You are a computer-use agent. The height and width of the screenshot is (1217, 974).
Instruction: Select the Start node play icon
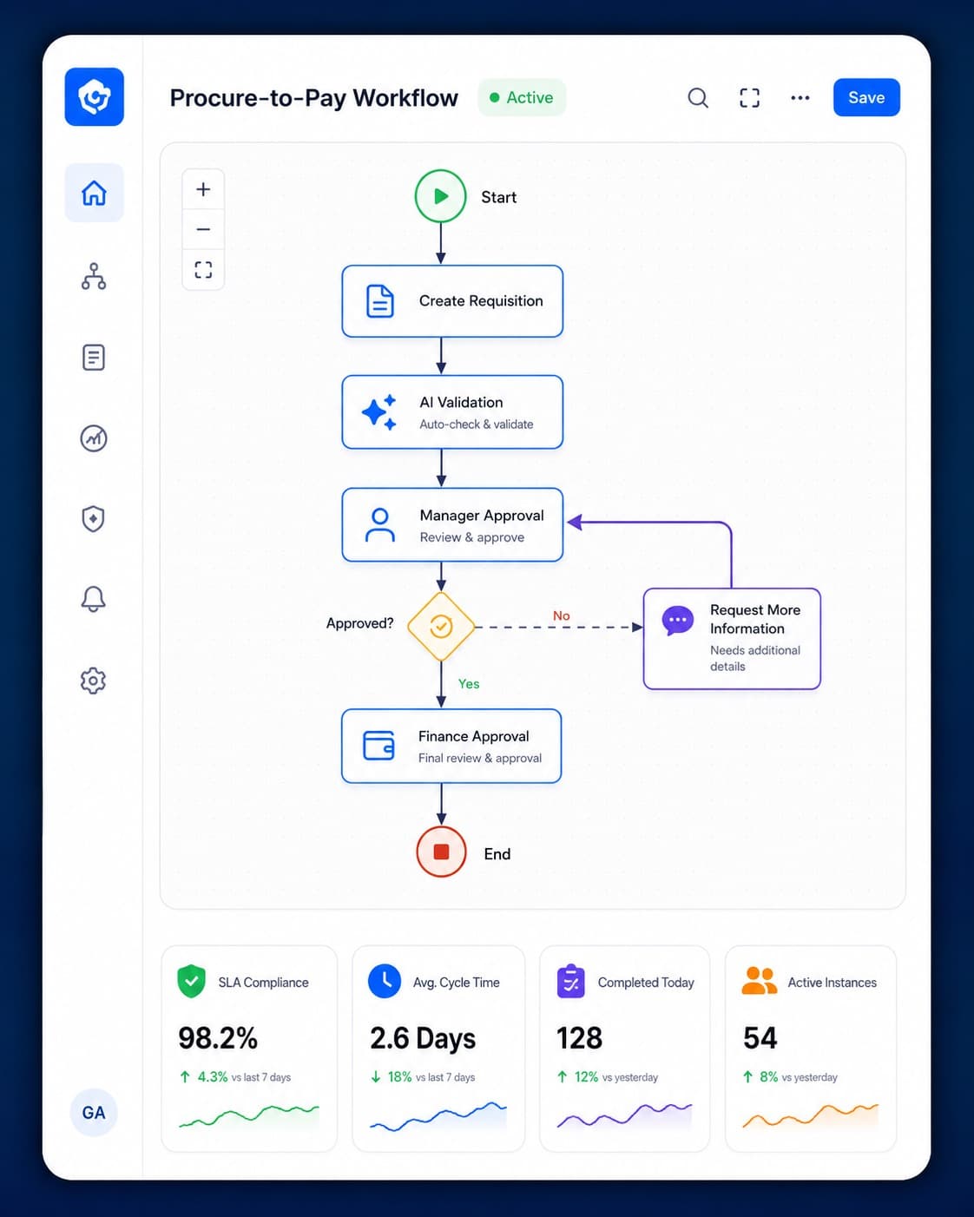tap(441, 196)
